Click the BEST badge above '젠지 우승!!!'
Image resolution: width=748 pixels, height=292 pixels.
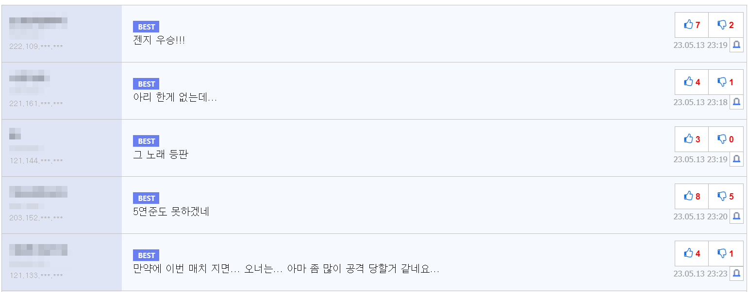point(146,27)
